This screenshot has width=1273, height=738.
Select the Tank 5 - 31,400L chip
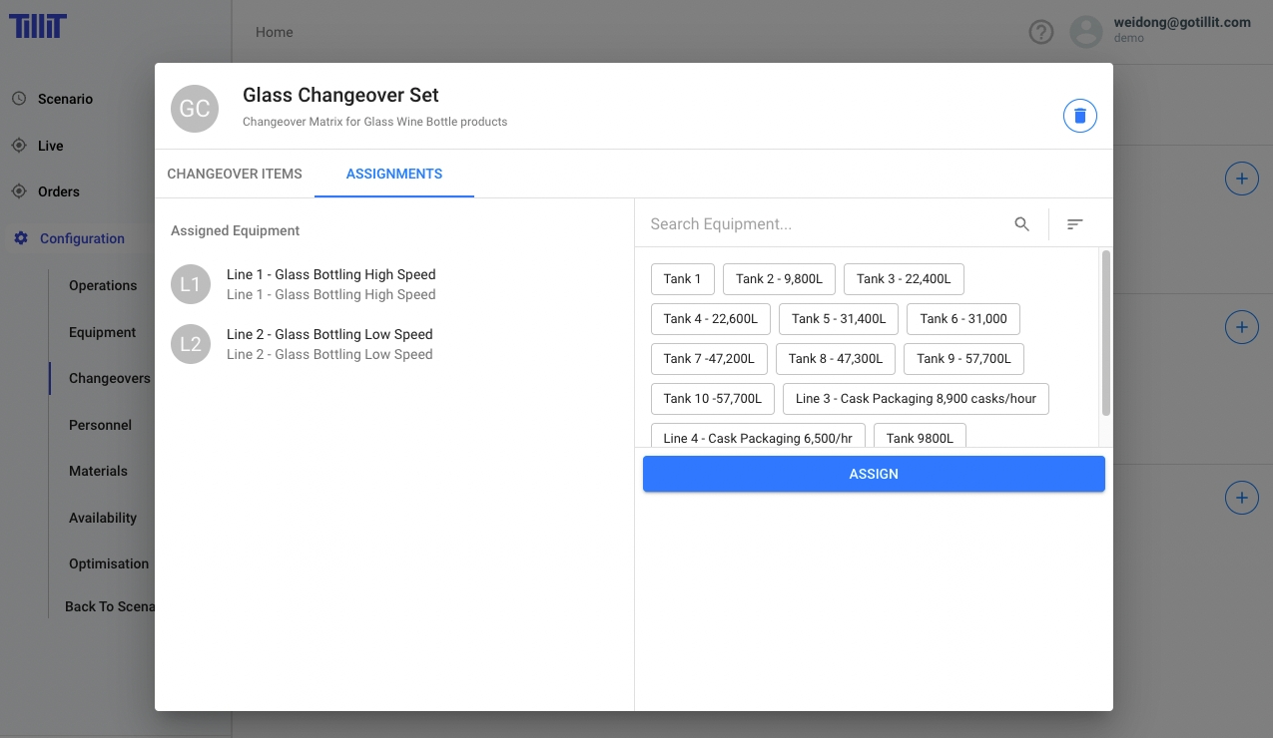(x=839, y=319)
